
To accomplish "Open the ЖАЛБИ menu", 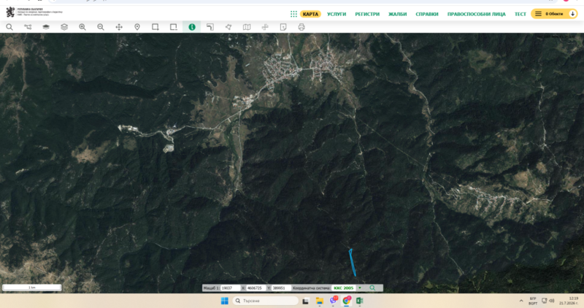I will 397,14.
